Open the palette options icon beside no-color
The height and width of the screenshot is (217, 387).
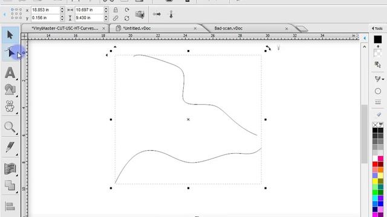[x=381, y=125]
